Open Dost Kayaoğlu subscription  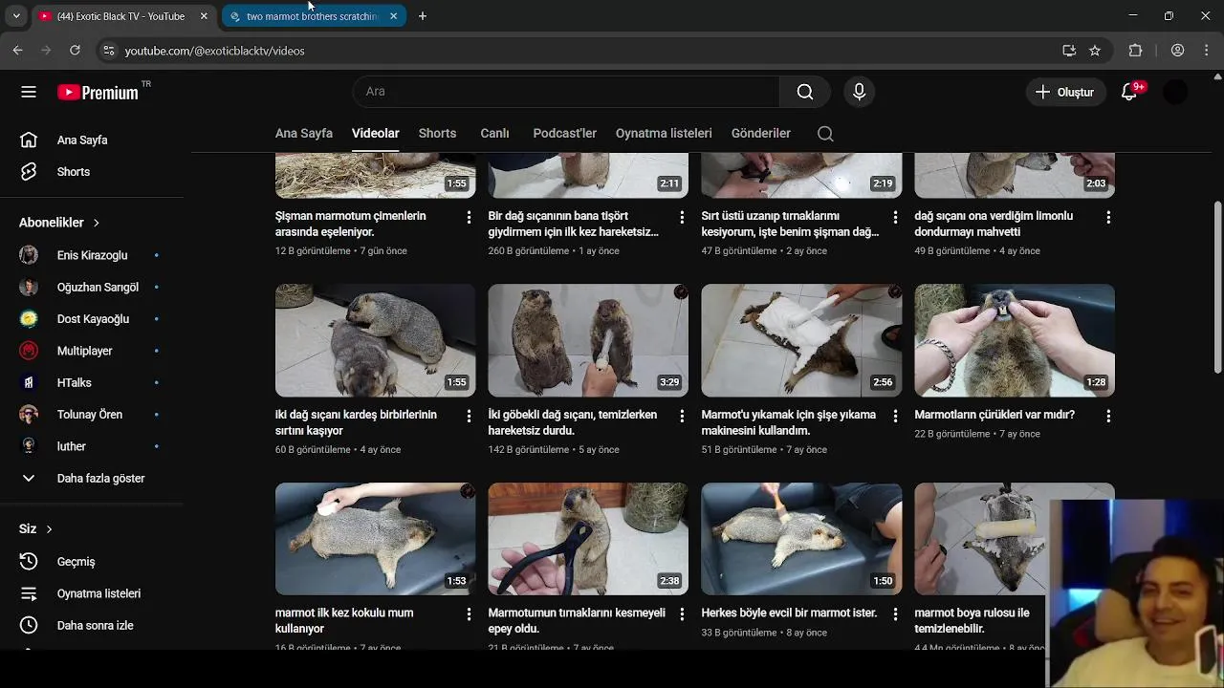(92, 319)
